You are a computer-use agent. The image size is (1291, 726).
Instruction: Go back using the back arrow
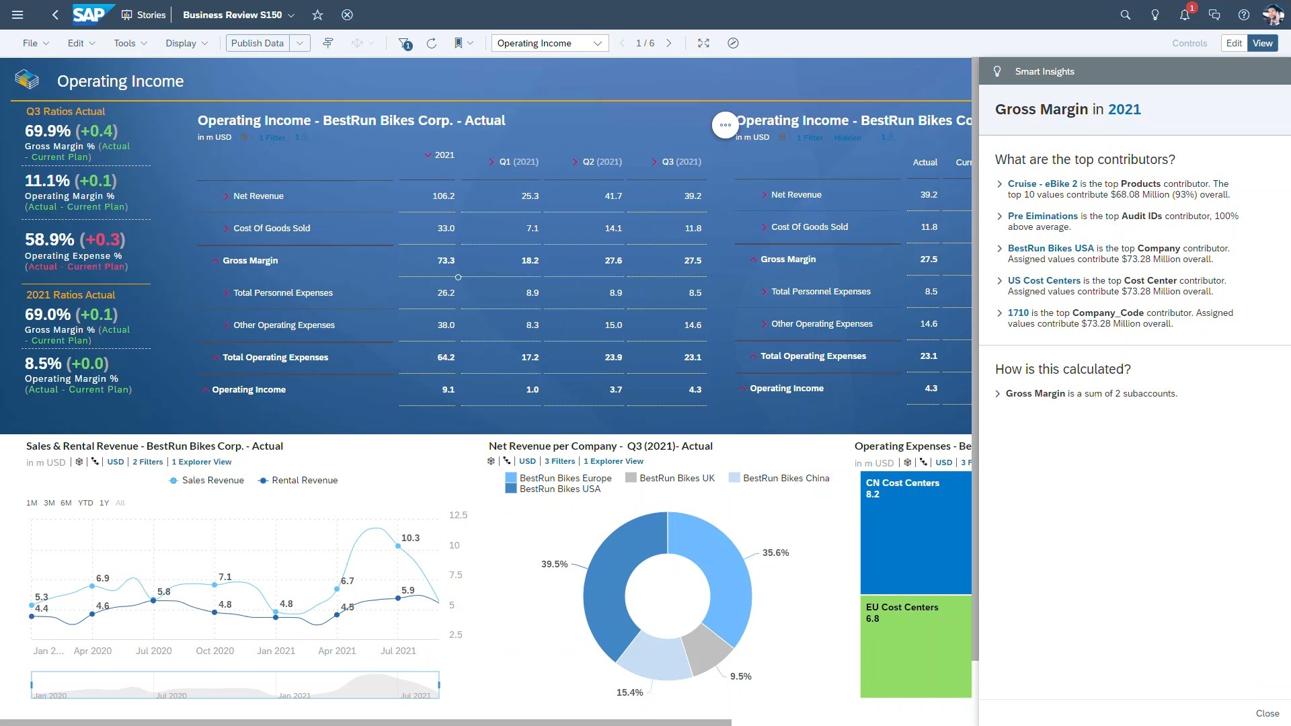click(x=55, y=15)
